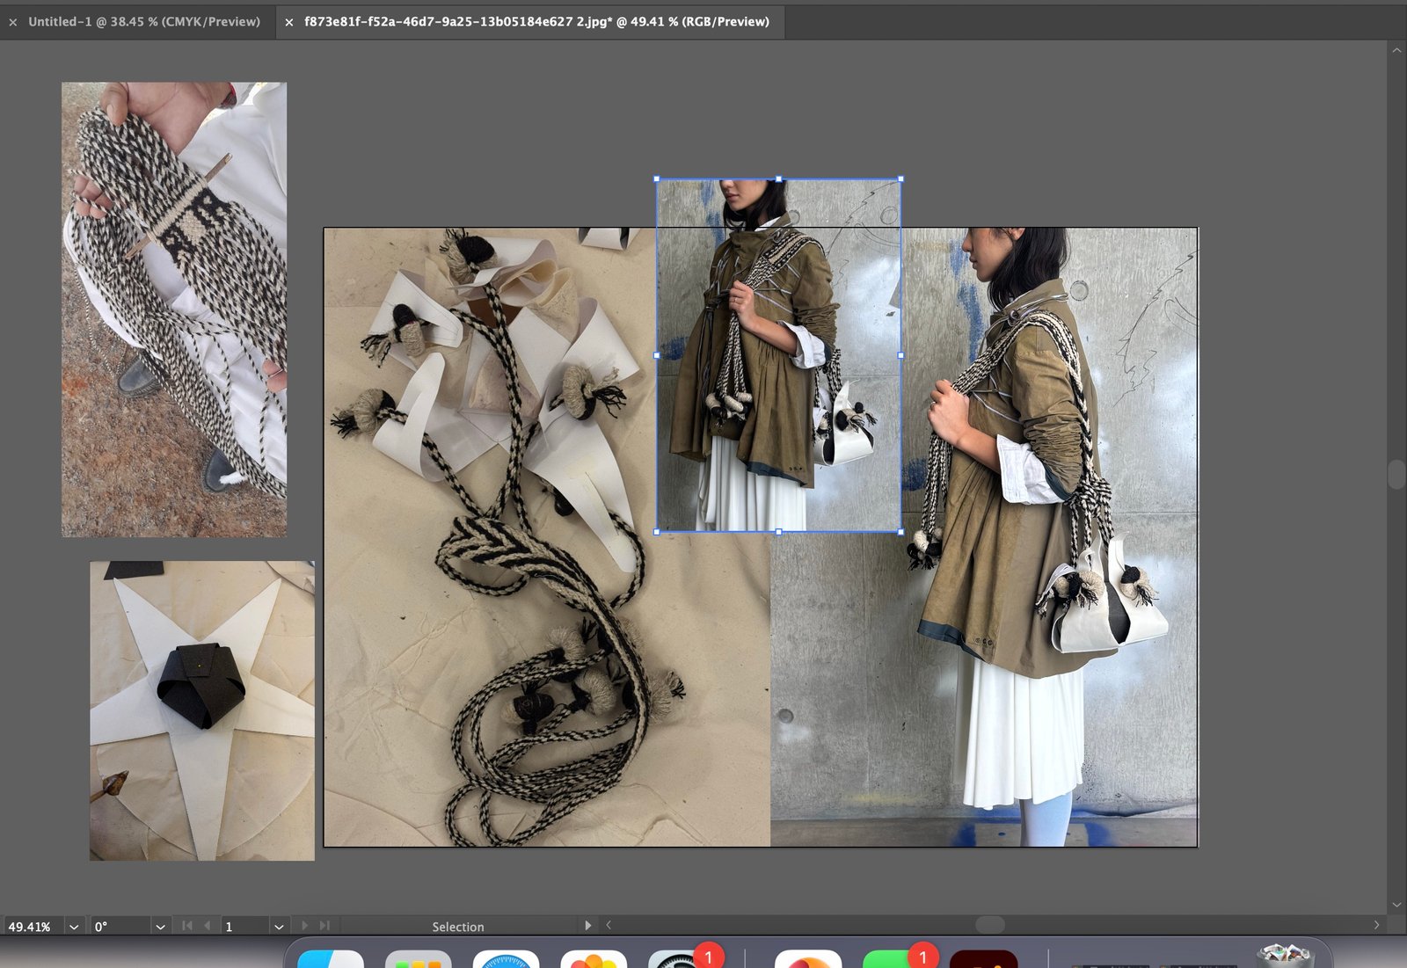The image size is (1407, 968).
Task: Expand the rotate view angle dropdown
Action: [160, 927]
